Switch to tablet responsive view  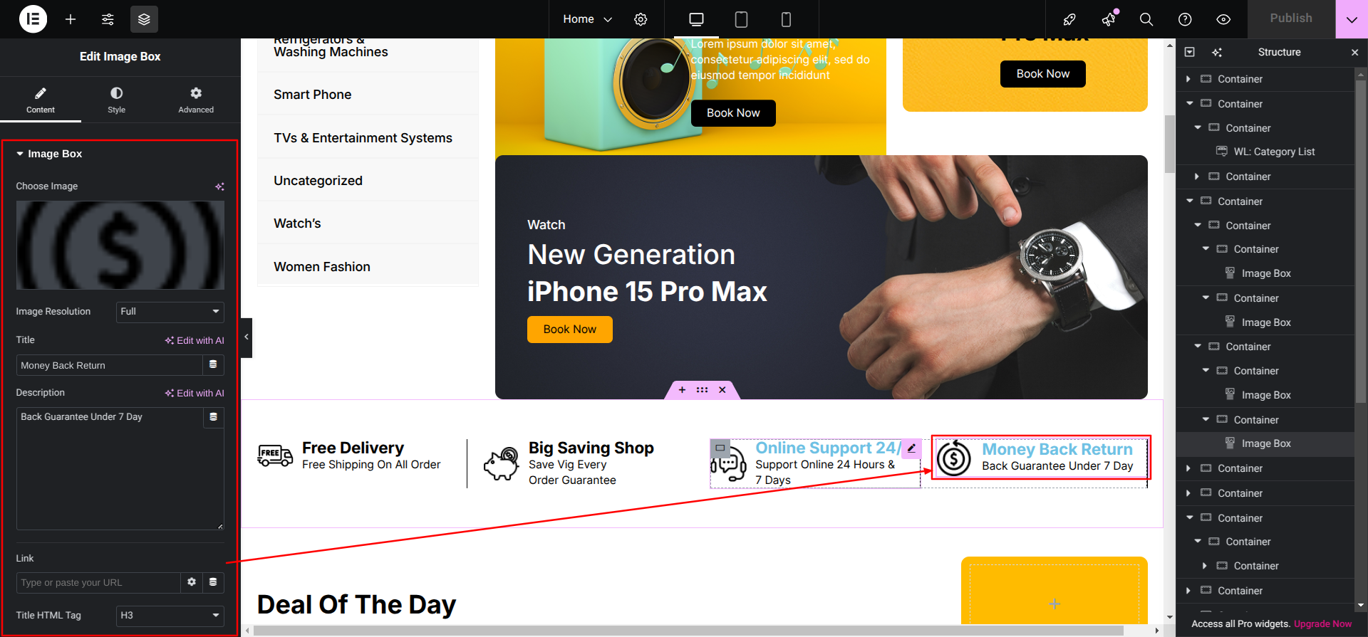coord(741,19)
